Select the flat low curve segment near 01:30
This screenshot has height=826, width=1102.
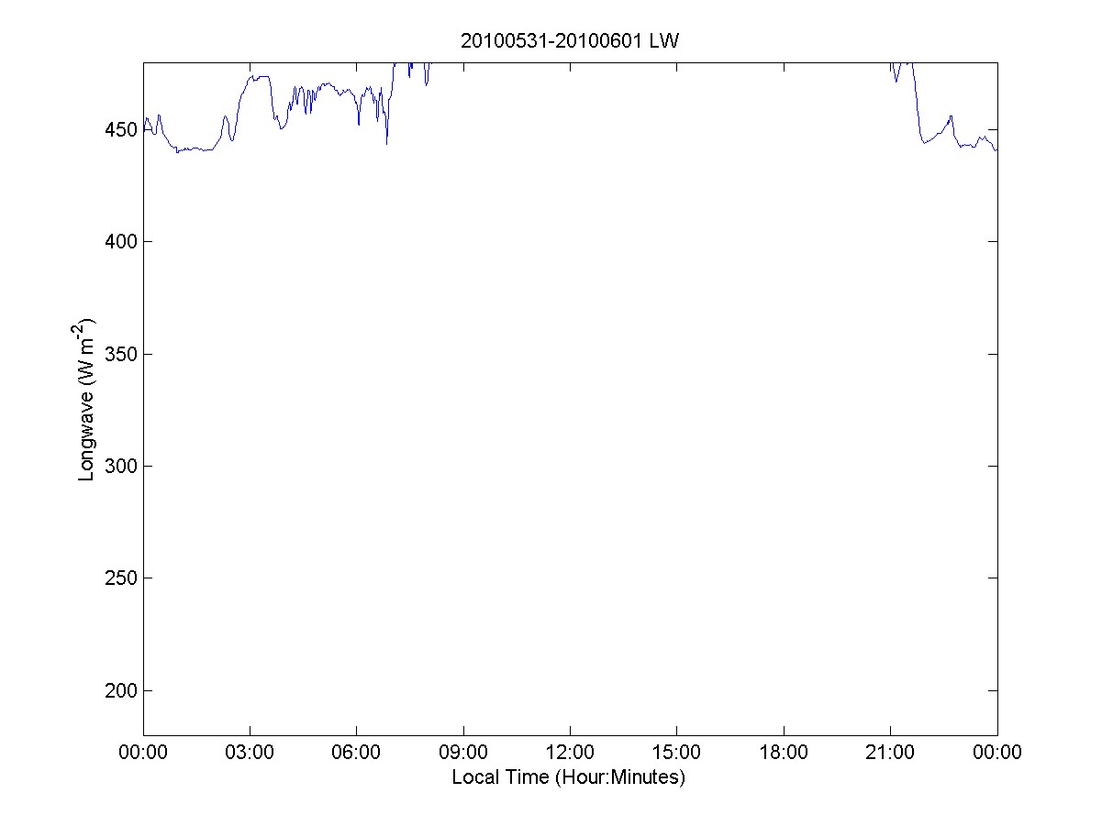[196, 149]
